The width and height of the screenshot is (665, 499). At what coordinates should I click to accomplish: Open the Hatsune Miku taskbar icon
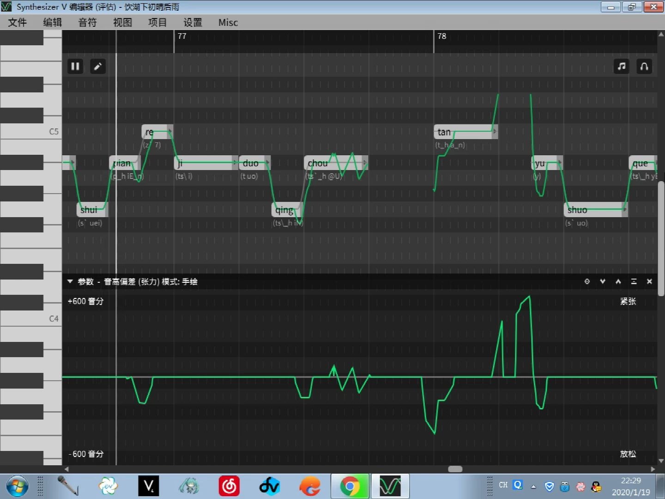click(x=189, y=486)
